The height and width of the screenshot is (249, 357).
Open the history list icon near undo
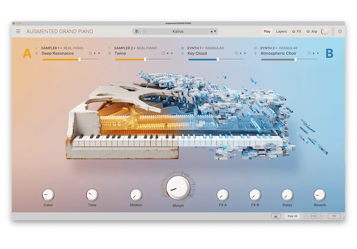[314, 216]
